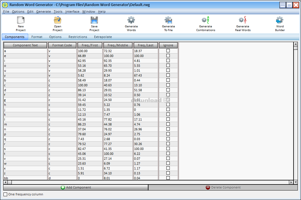Click the Freq./Last value 1.06 for k
The image size is (301, 200).
(x=146, y=115)
